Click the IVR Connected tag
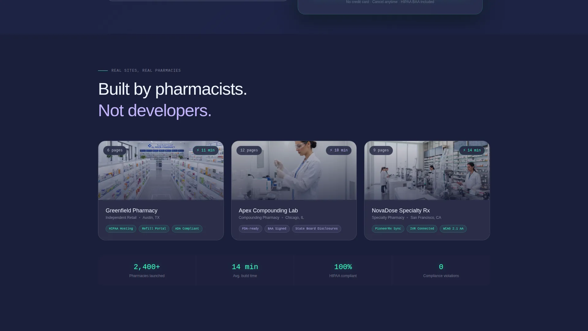 422,229
